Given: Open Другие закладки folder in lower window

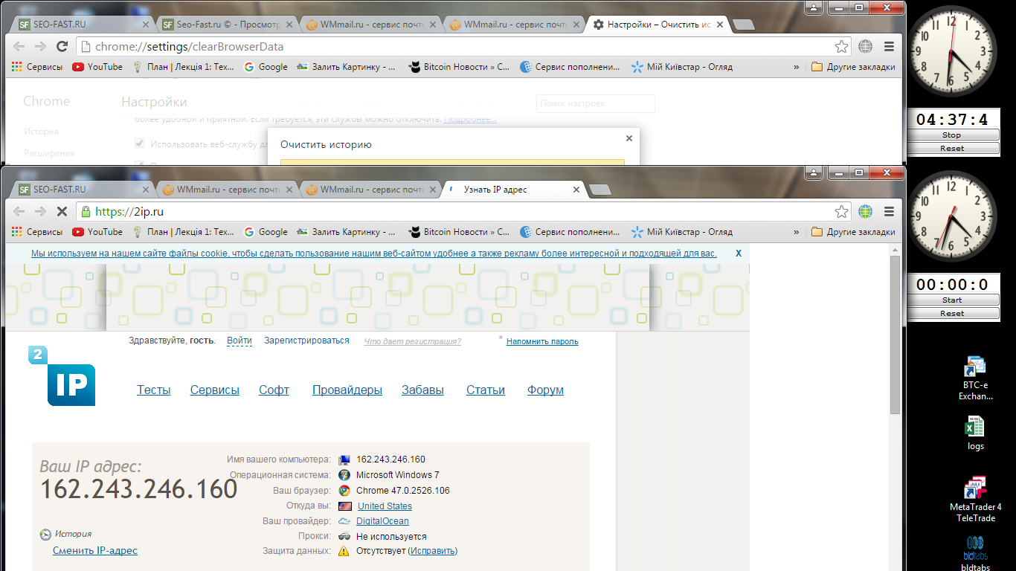Looking at the screenshot, I should pyautogui.click(x=853, y=232).
